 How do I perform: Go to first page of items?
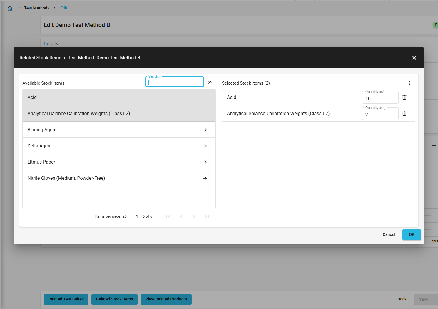[x=168, y=216]
